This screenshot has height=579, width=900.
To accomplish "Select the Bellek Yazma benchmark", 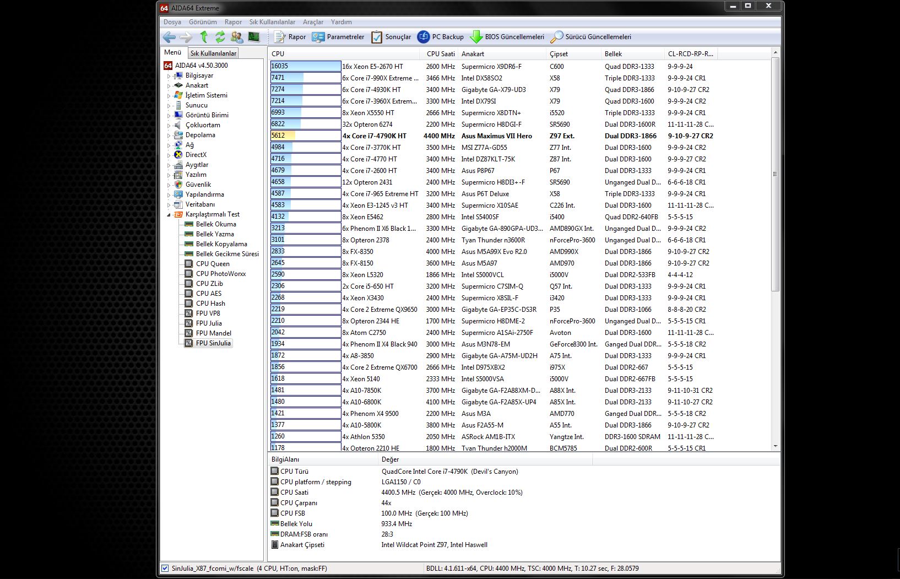I will 215,234.
